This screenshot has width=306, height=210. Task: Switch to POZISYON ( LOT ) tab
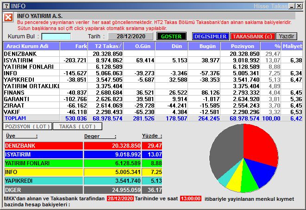click(x=27, y=126)
